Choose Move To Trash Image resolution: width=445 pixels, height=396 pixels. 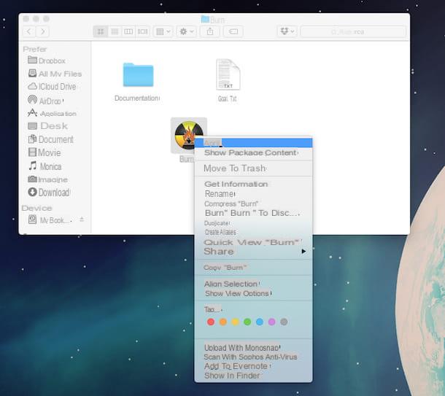tap(253, 168)
